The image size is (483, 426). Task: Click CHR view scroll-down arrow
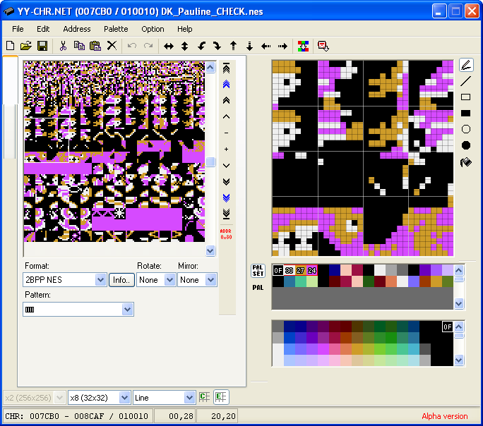click(x=210, y=250)
